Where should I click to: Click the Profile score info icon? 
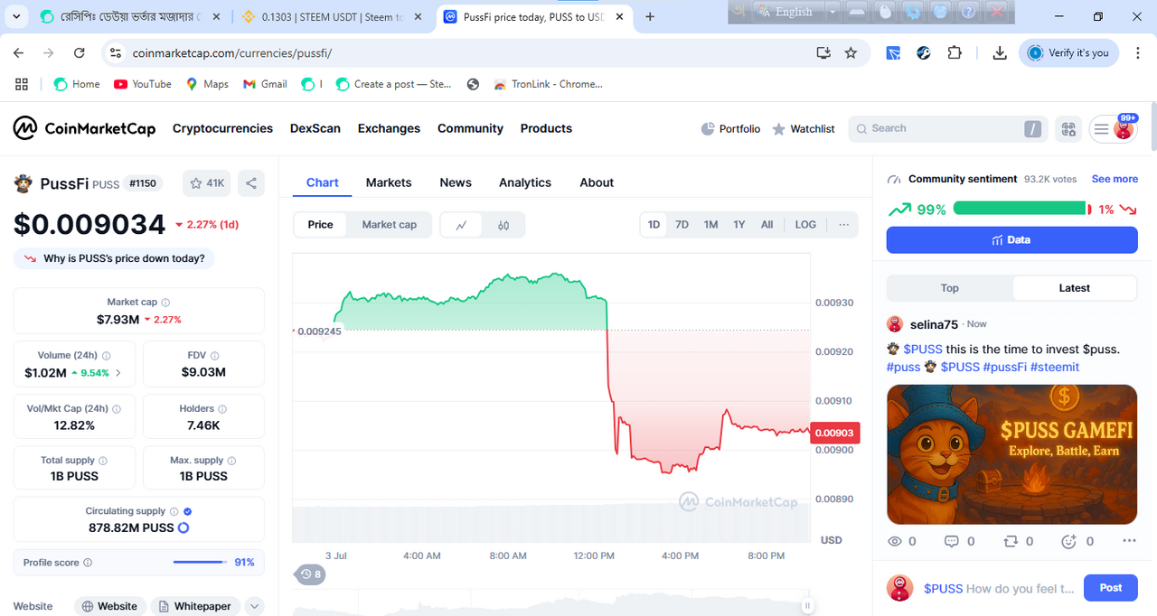pos(88,563)
